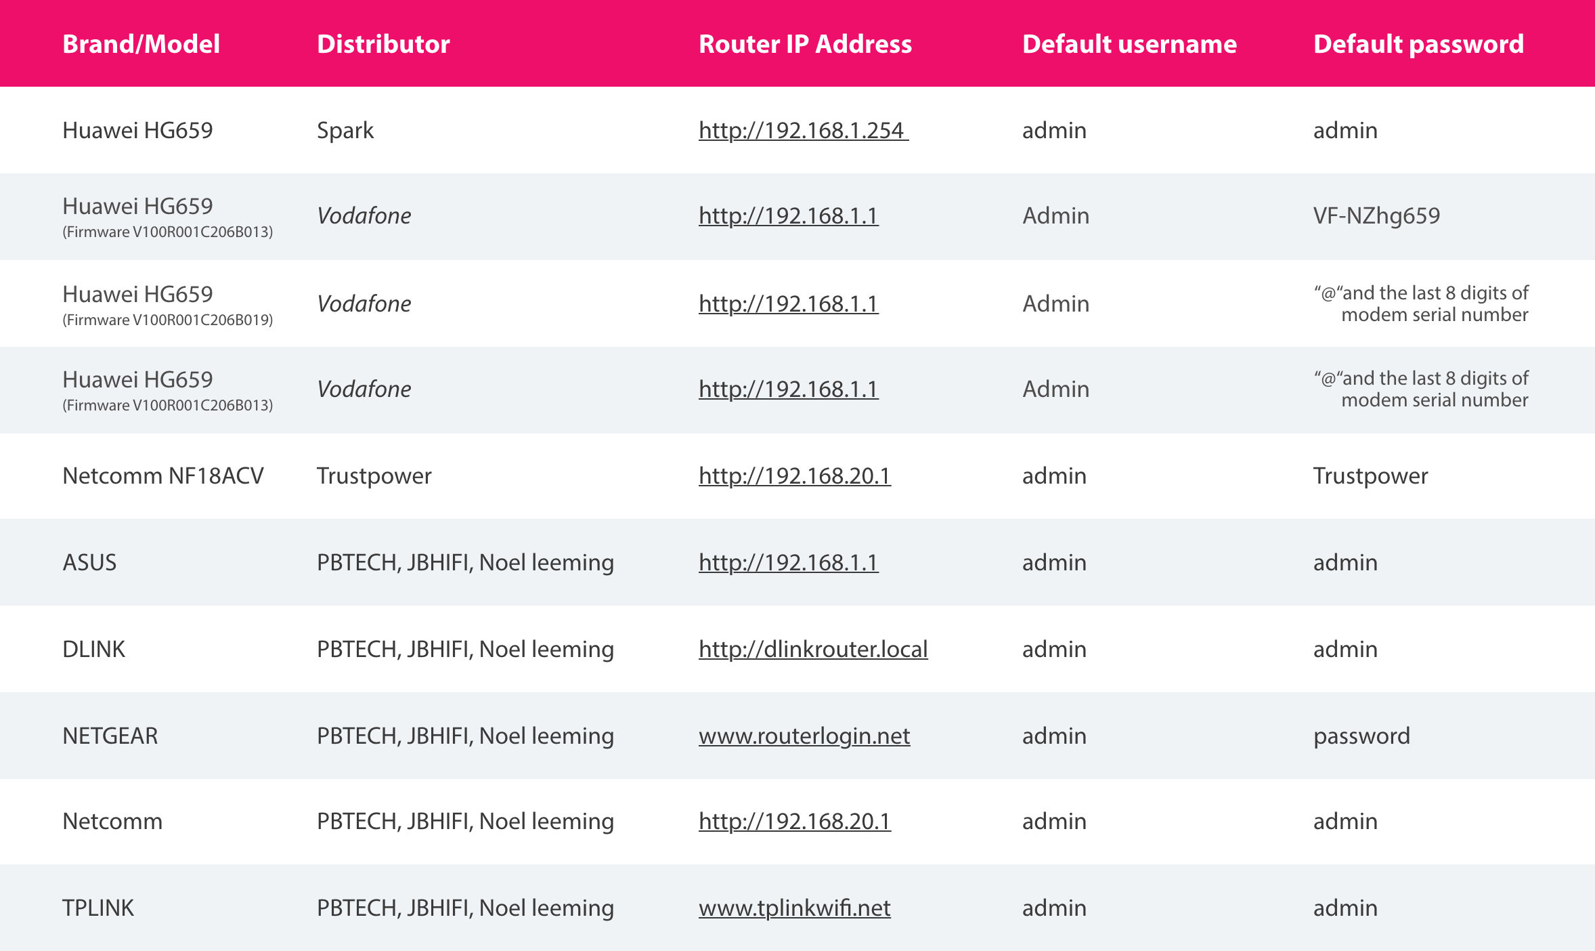Select the Vodafone cell in the B019 firmware row
This screenshot has height=951, width=1595.
tap(364, 303)
